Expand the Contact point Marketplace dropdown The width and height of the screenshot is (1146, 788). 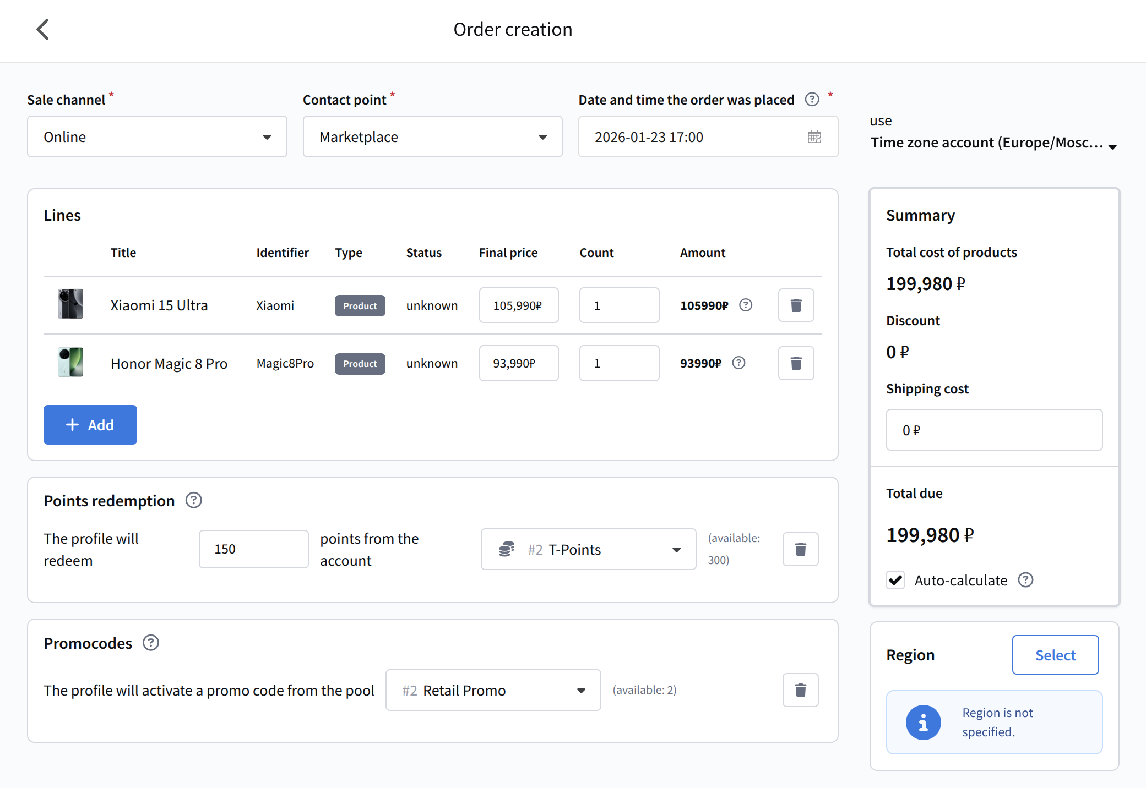tap(432, 137)
